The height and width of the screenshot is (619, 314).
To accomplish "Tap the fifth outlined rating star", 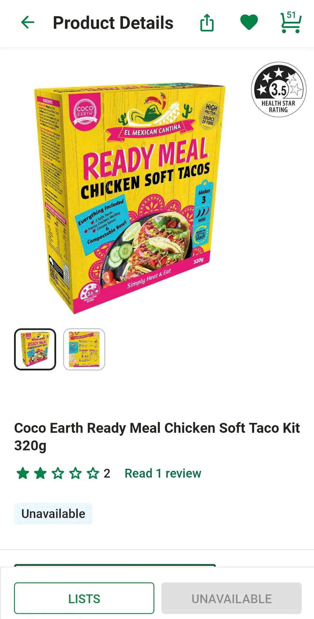I will 93,473.
